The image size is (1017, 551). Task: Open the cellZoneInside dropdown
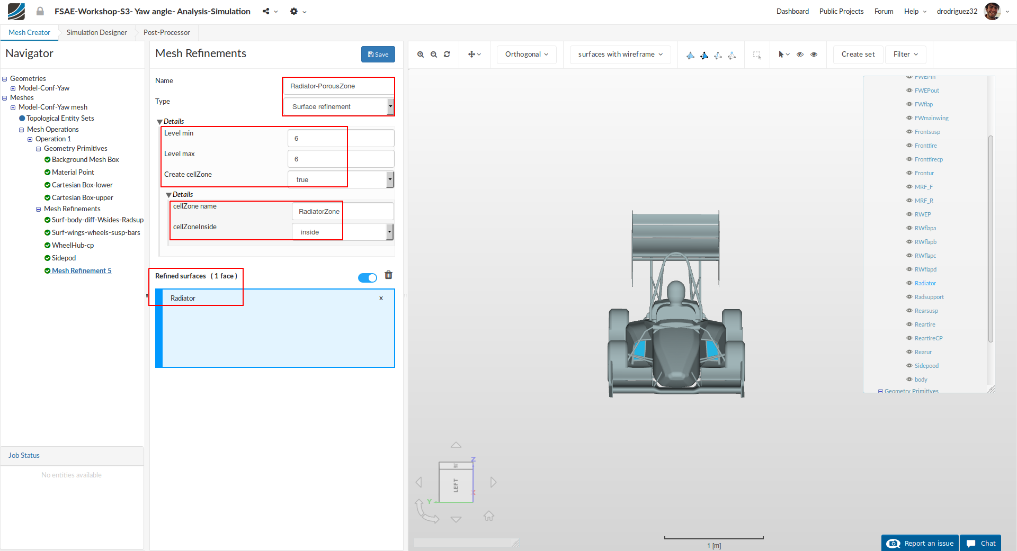click(x=343, y=232)
